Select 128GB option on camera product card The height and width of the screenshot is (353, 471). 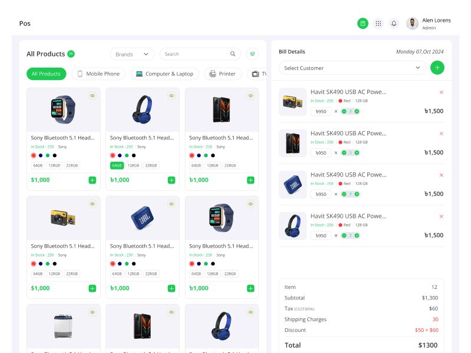pos(54,274)
